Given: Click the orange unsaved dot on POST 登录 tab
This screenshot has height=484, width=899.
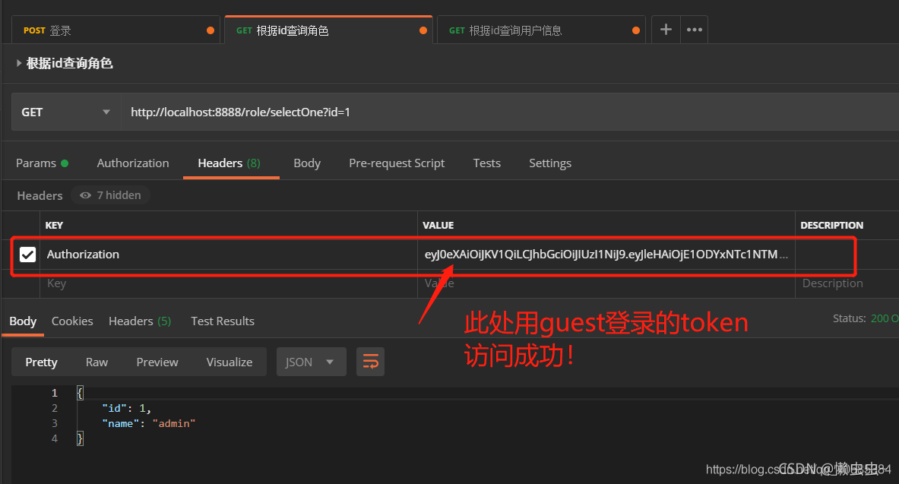Looking at the screenshot, I should pos(210,29).
